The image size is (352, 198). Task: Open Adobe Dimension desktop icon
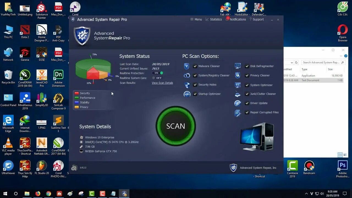click(58, 78)
